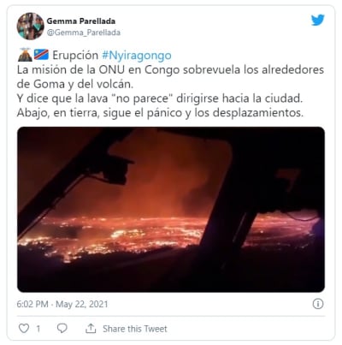Click the last tweet line about pánico
This screenshot has height=345, width=342.
point(160,113)
